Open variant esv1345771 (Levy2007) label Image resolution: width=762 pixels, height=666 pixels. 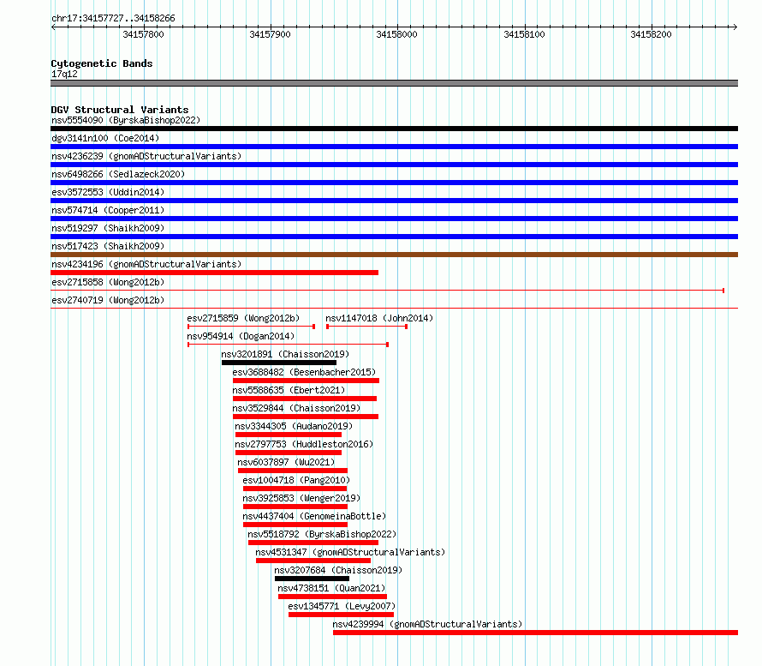tap(342, 606)
